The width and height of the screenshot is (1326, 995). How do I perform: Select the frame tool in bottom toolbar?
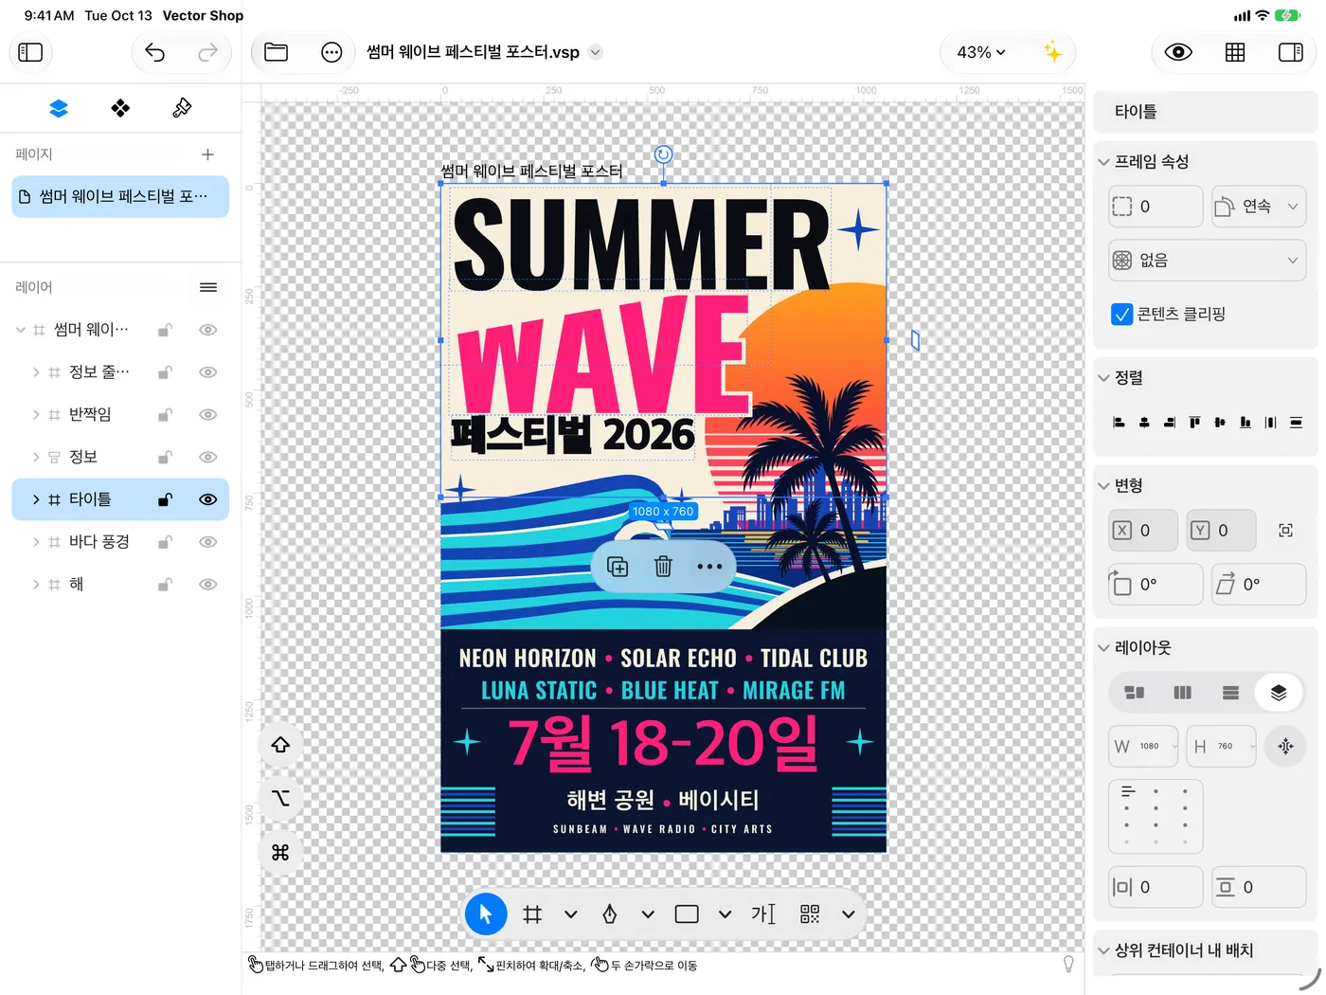[x=532, y=914]
